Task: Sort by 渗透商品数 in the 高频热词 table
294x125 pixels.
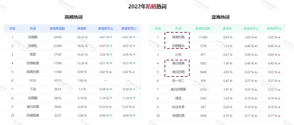Action: [x=57, y=29]
